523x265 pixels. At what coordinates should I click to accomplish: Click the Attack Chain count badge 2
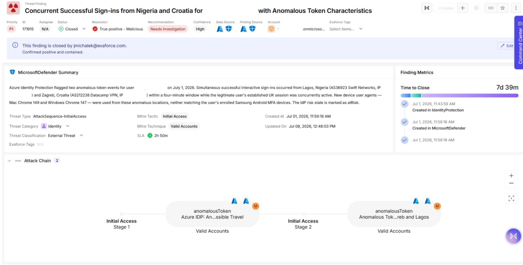[x=57, y=160]
